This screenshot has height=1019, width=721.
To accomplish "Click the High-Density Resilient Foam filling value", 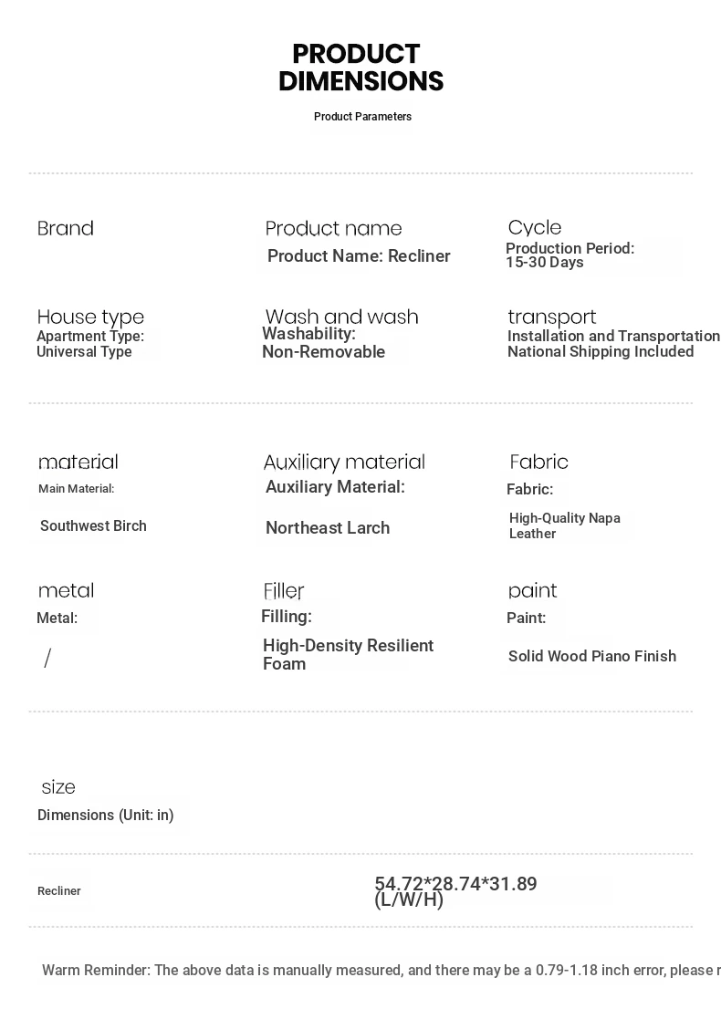I will click(x=348, y=655).
